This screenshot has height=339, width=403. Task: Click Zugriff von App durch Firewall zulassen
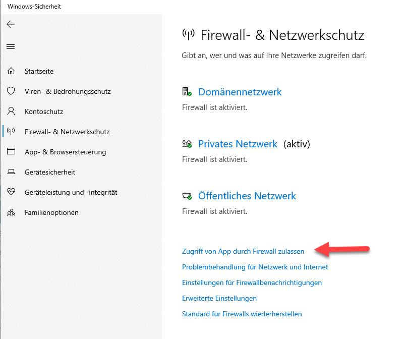pos(243,251)
